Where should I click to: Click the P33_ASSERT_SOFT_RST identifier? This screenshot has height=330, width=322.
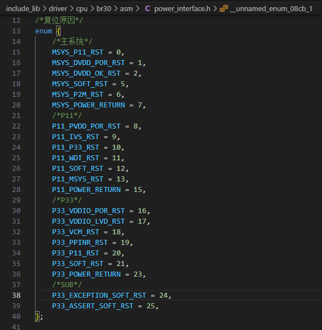(92, 306)
